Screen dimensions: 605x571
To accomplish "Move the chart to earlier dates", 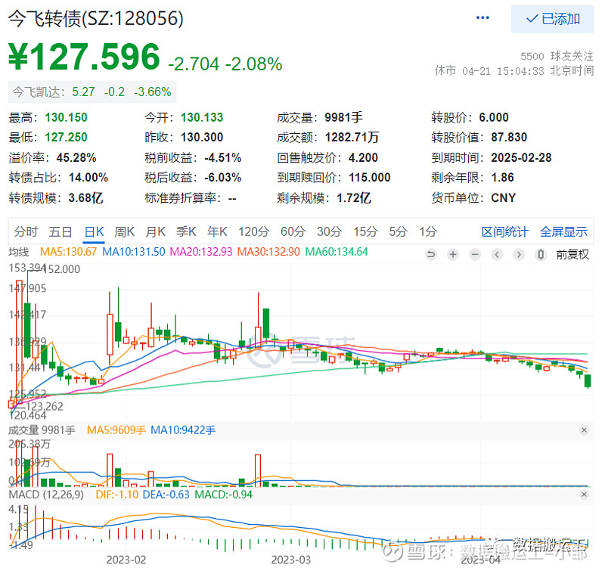I will [497, 255].
